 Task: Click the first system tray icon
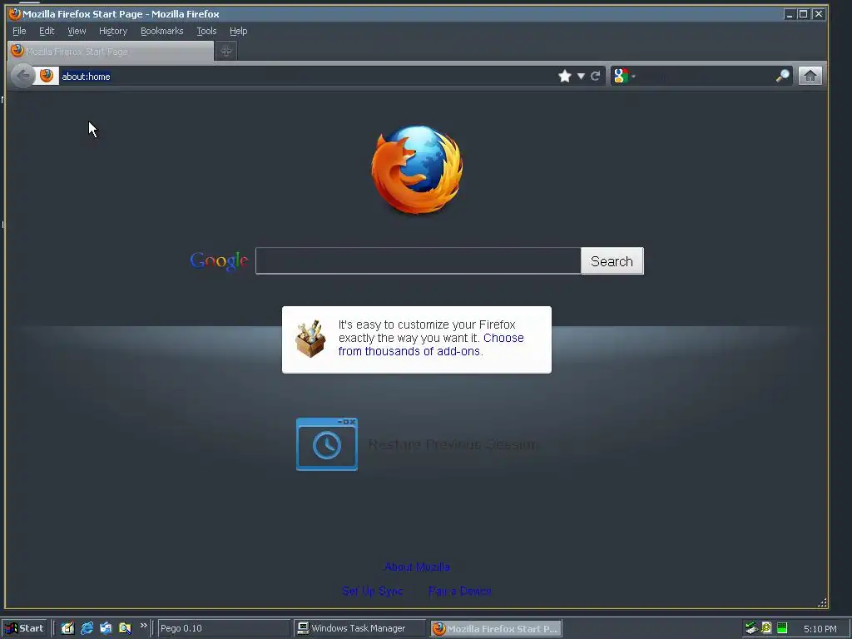751,628
